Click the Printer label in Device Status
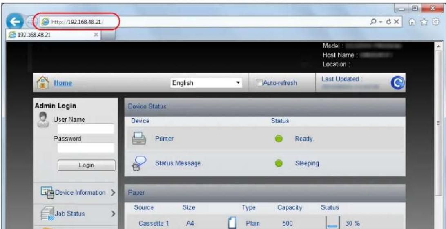The width and height of the screenshot is (446, 229). [x=164, y=139]
